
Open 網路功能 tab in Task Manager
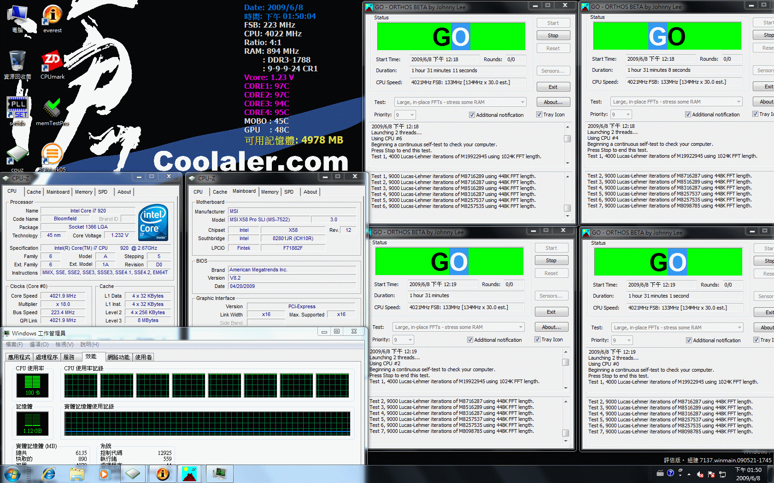point(118,357)
